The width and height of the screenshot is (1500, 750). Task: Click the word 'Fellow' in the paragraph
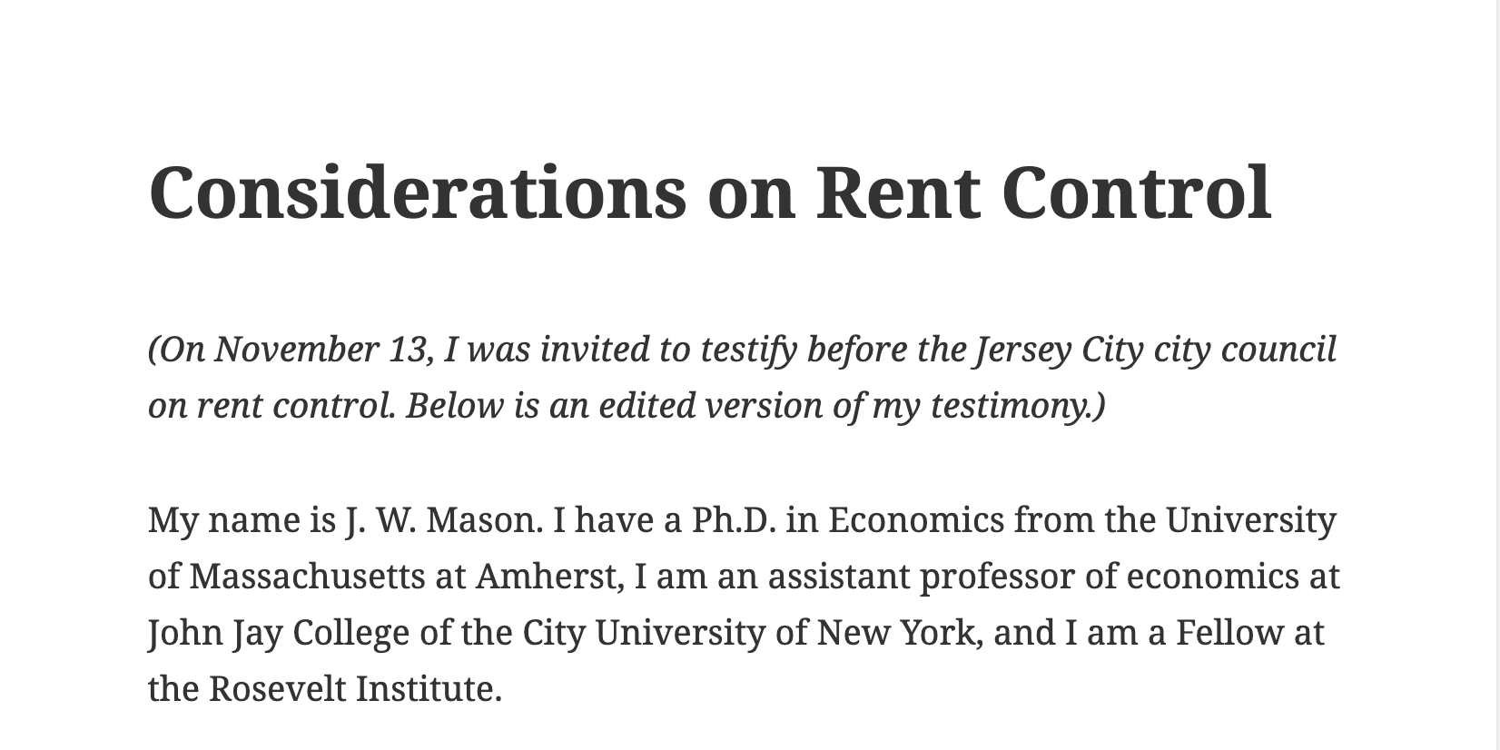(1230, 633)
